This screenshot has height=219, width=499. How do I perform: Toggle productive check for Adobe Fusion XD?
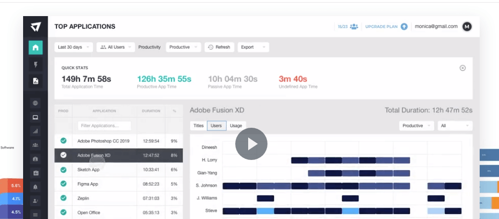tap(63, 155)
